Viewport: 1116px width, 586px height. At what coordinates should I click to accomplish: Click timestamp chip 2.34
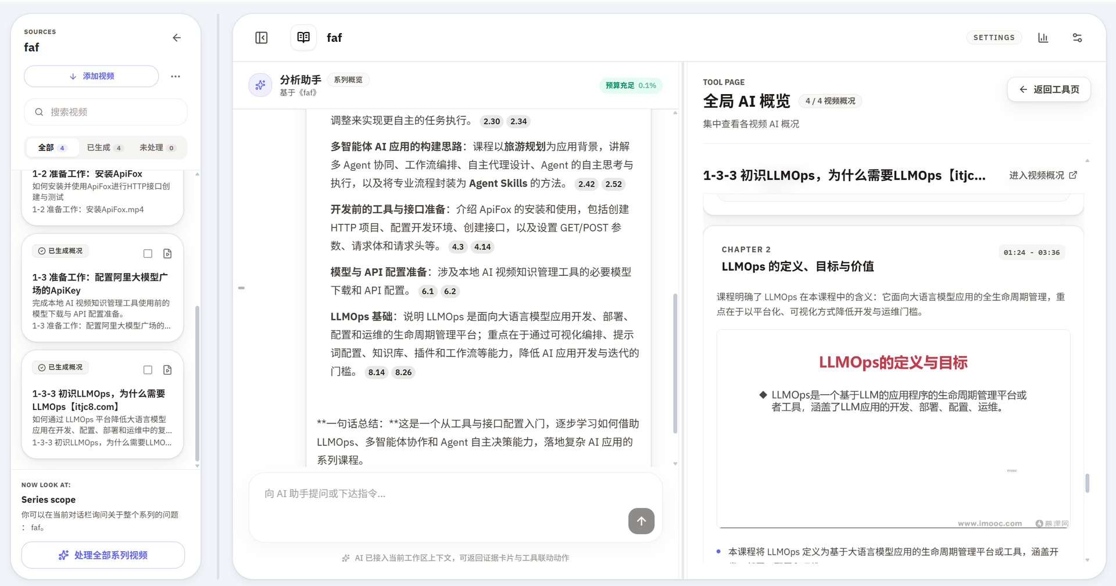(518, 121)
